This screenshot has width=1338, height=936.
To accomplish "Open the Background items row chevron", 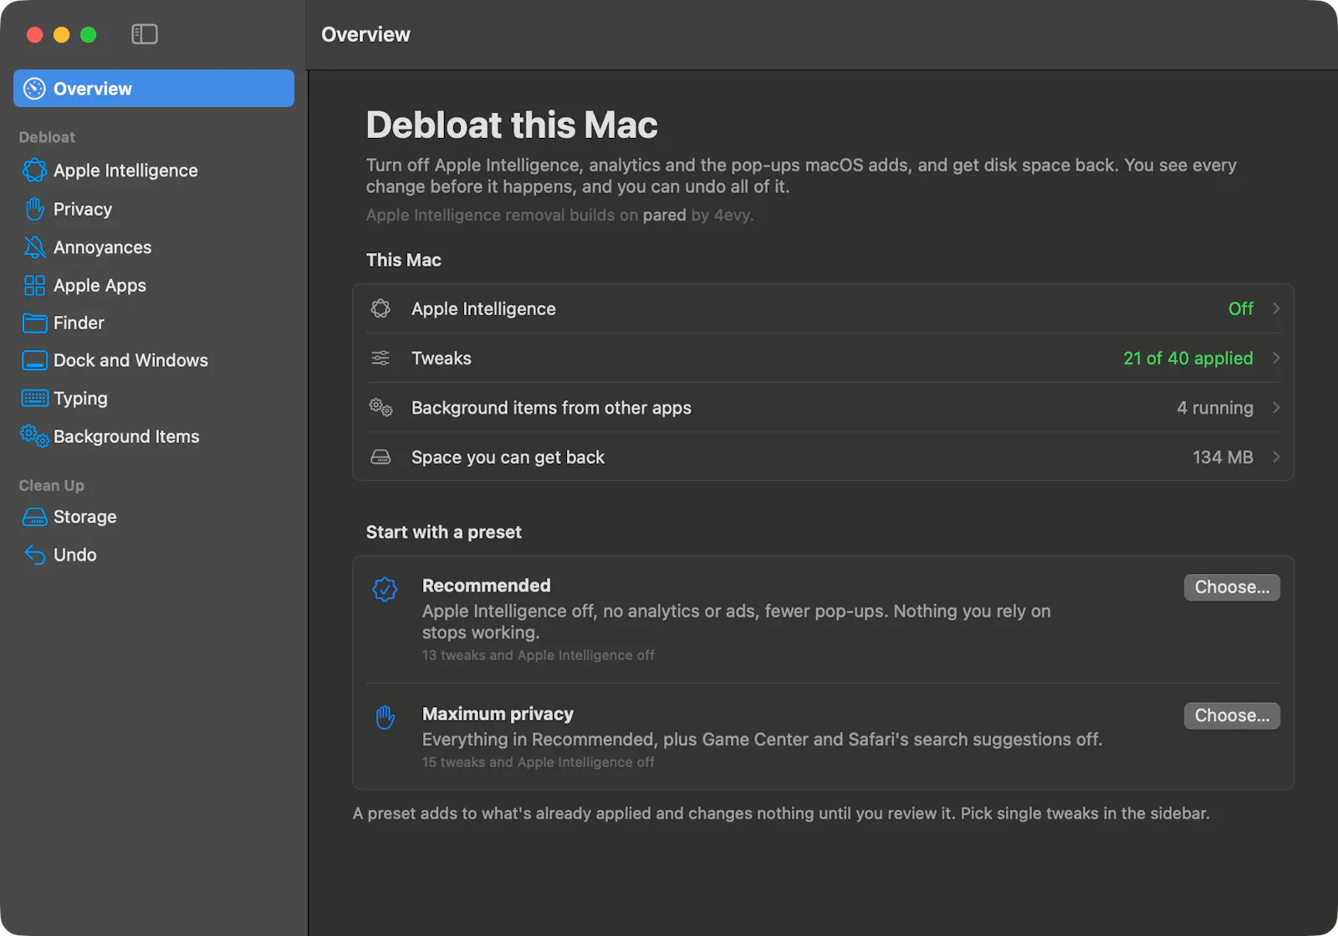I will tap(1276, 407).
